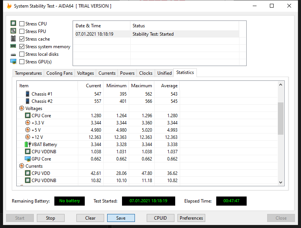Select the CPU Core row label
Screen dimensions: 301x228
41,116
